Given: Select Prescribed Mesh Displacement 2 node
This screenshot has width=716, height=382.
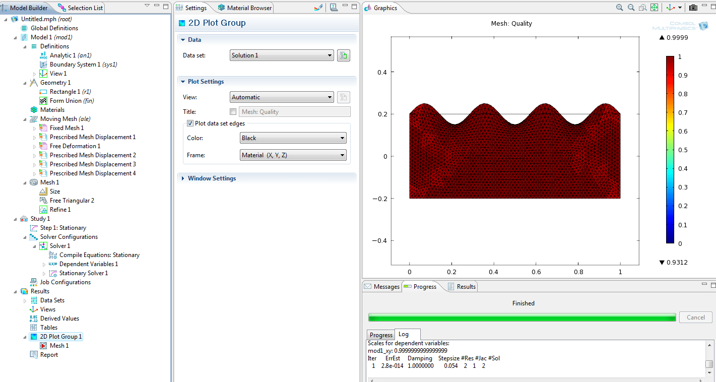Looking at the screenshot, I should pyautogui.click(x=93, y=155).
